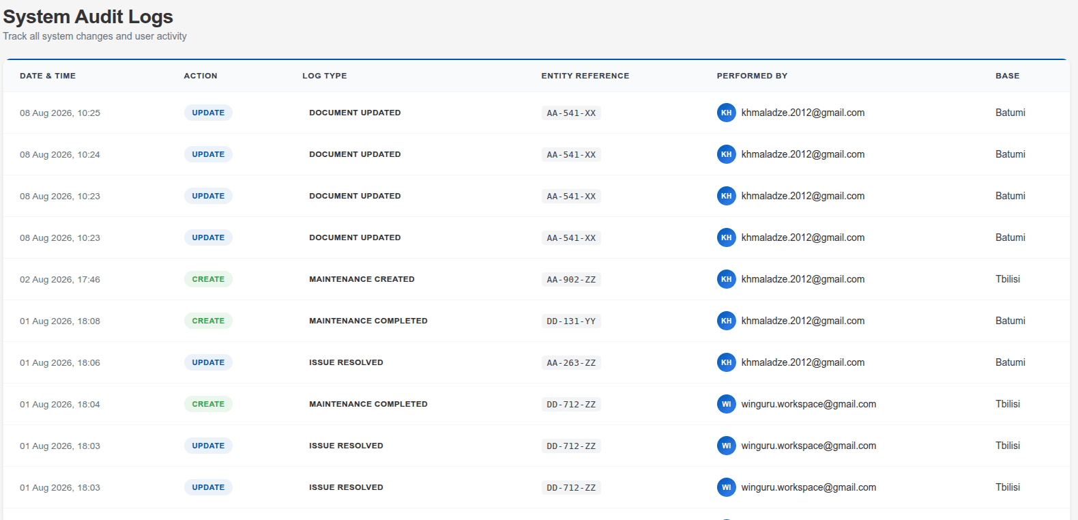Click the winguru.workspace email in the 18:04 row
This screenshot has width=1078, height=520.
(x=808, y=404)
